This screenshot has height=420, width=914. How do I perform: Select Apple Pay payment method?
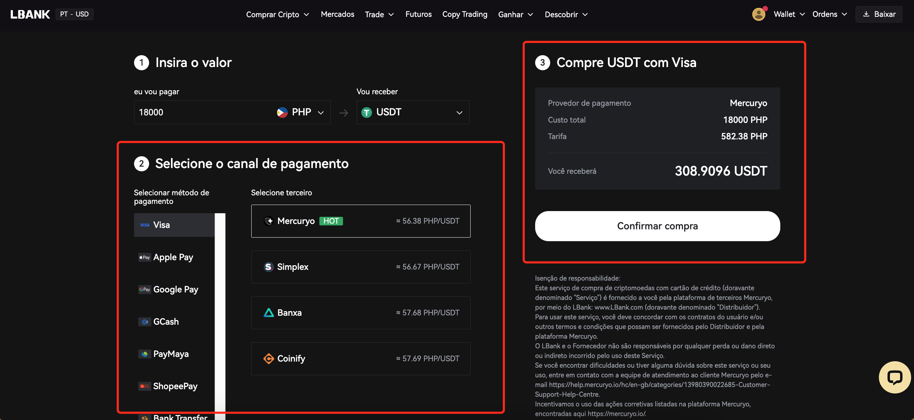coord(174,257)
